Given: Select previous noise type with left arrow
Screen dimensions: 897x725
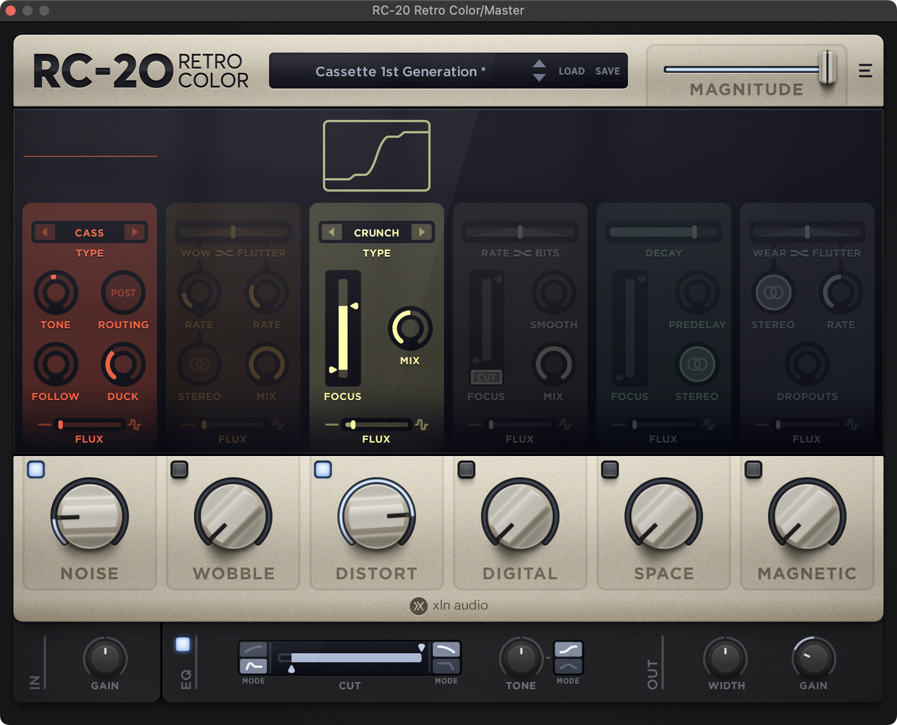Looking at the screenshot, I should pos(44,232).
